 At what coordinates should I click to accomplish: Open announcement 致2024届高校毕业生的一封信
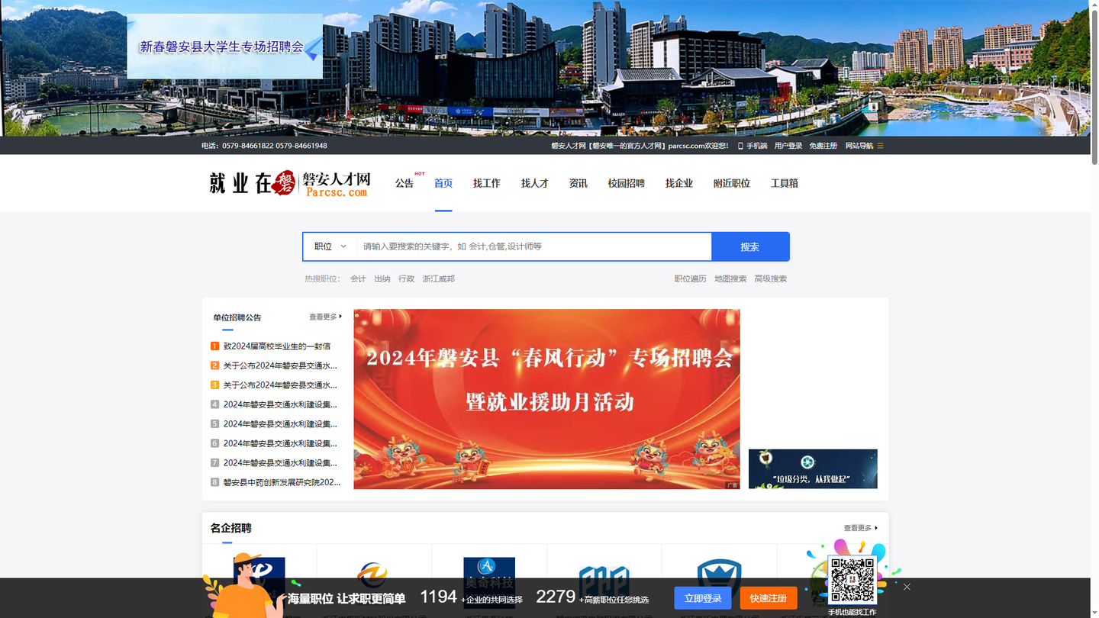pyautogui.click(x=277, y=346)
